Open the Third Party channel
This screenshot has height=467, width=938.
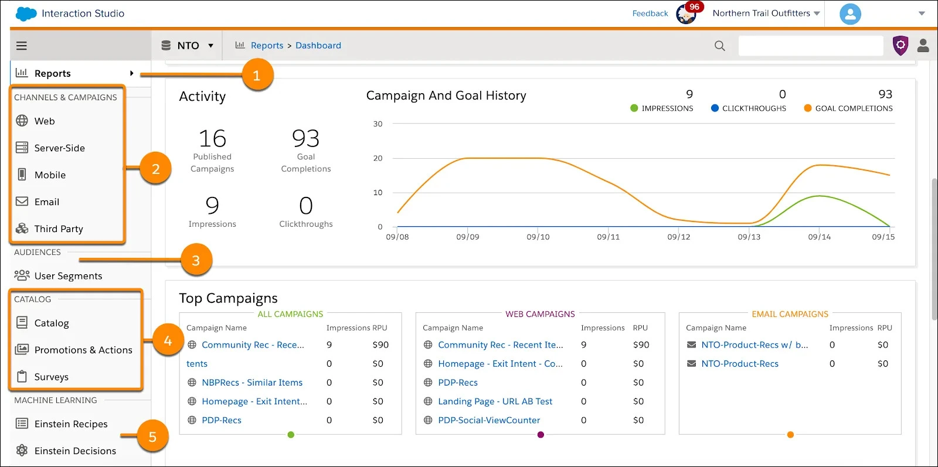point(59,229)
